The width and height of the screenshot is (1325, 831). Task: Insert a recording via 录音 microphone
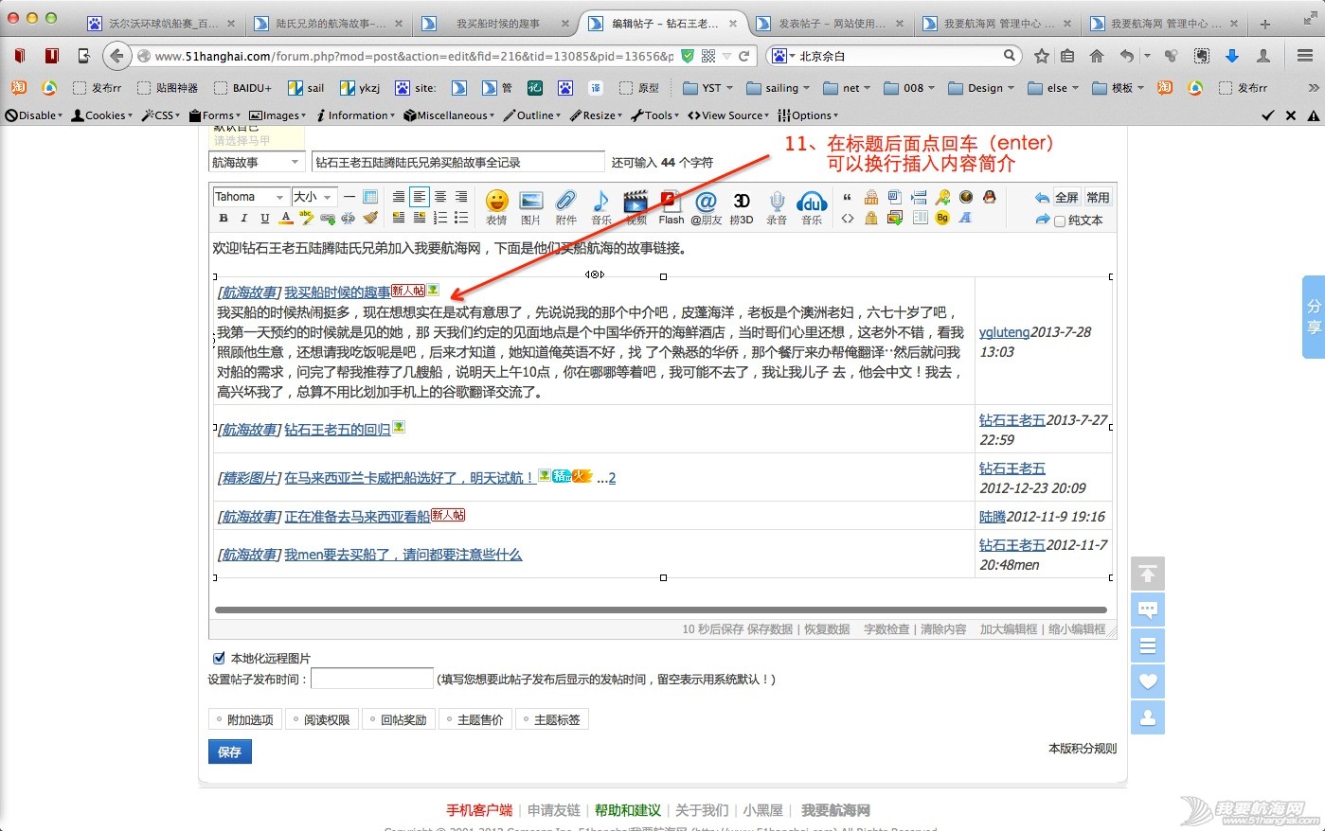tap(777, 207)
